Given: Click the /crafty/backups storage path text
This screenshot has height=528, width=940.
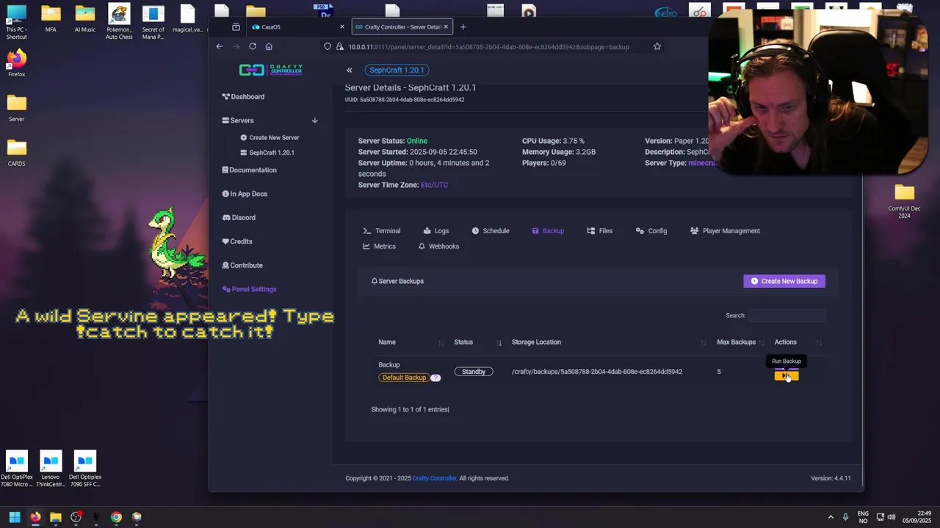Looking at the screenshot, I should tap(597, 372).
